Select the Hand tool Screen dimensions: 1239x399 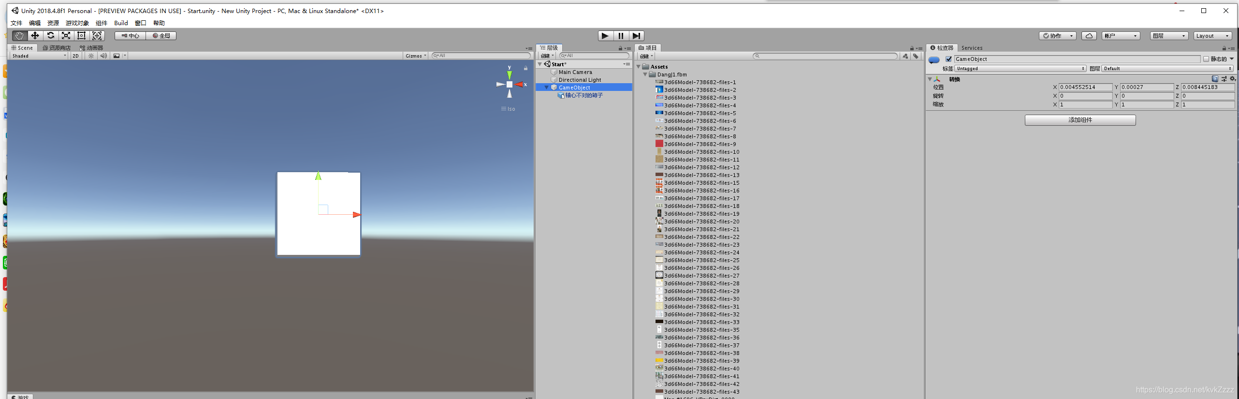(x=19, y=36)
